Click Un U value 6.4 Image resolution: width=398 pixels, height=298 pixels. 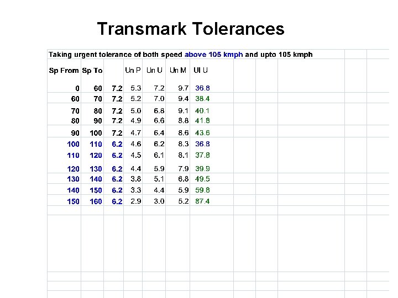159,133
